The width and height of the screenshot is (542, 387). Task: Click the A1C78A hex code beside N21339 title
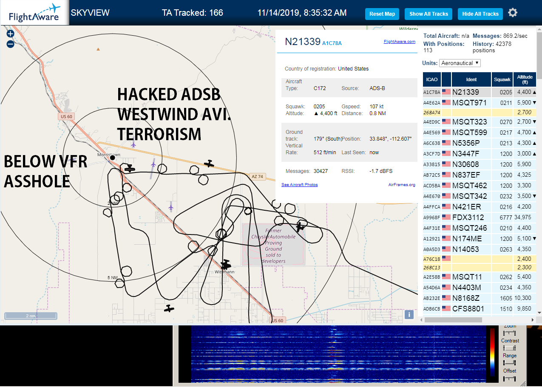pos(332,43)
